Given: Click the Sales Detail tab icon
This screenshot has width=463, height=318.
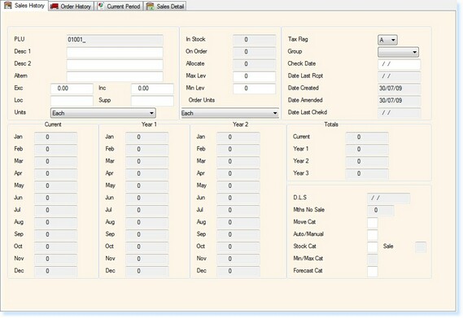Looking at the screenshot, I should tap(151, 7).
